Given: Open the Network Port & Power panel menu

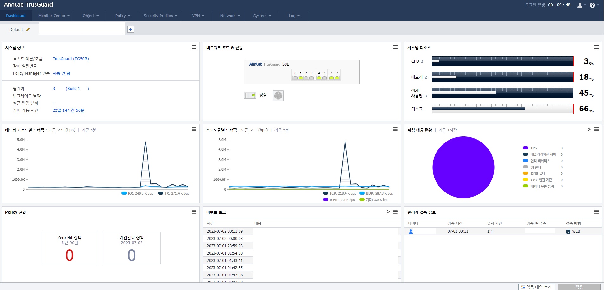Looking at the screenshot, I should pos(395,47).
